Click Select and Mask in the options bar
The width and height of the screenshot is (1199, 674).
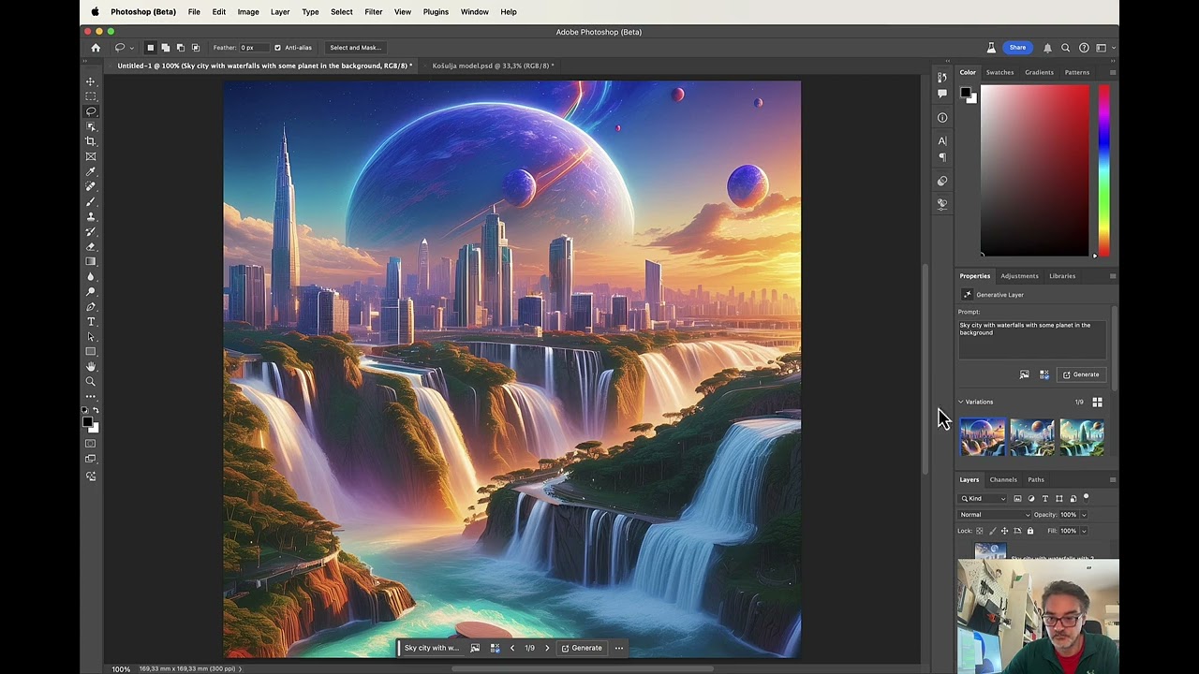tap(355, 47)
